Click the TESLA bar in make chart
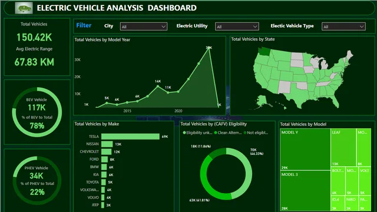 130,137
